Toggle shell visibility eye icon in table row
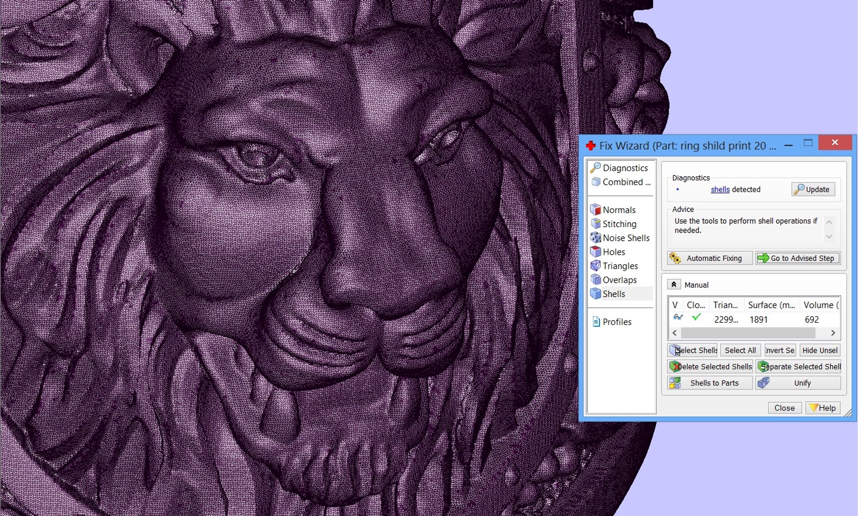Image resolution: width=858 pixels, height=516 pixels. (x=678, y=317)
